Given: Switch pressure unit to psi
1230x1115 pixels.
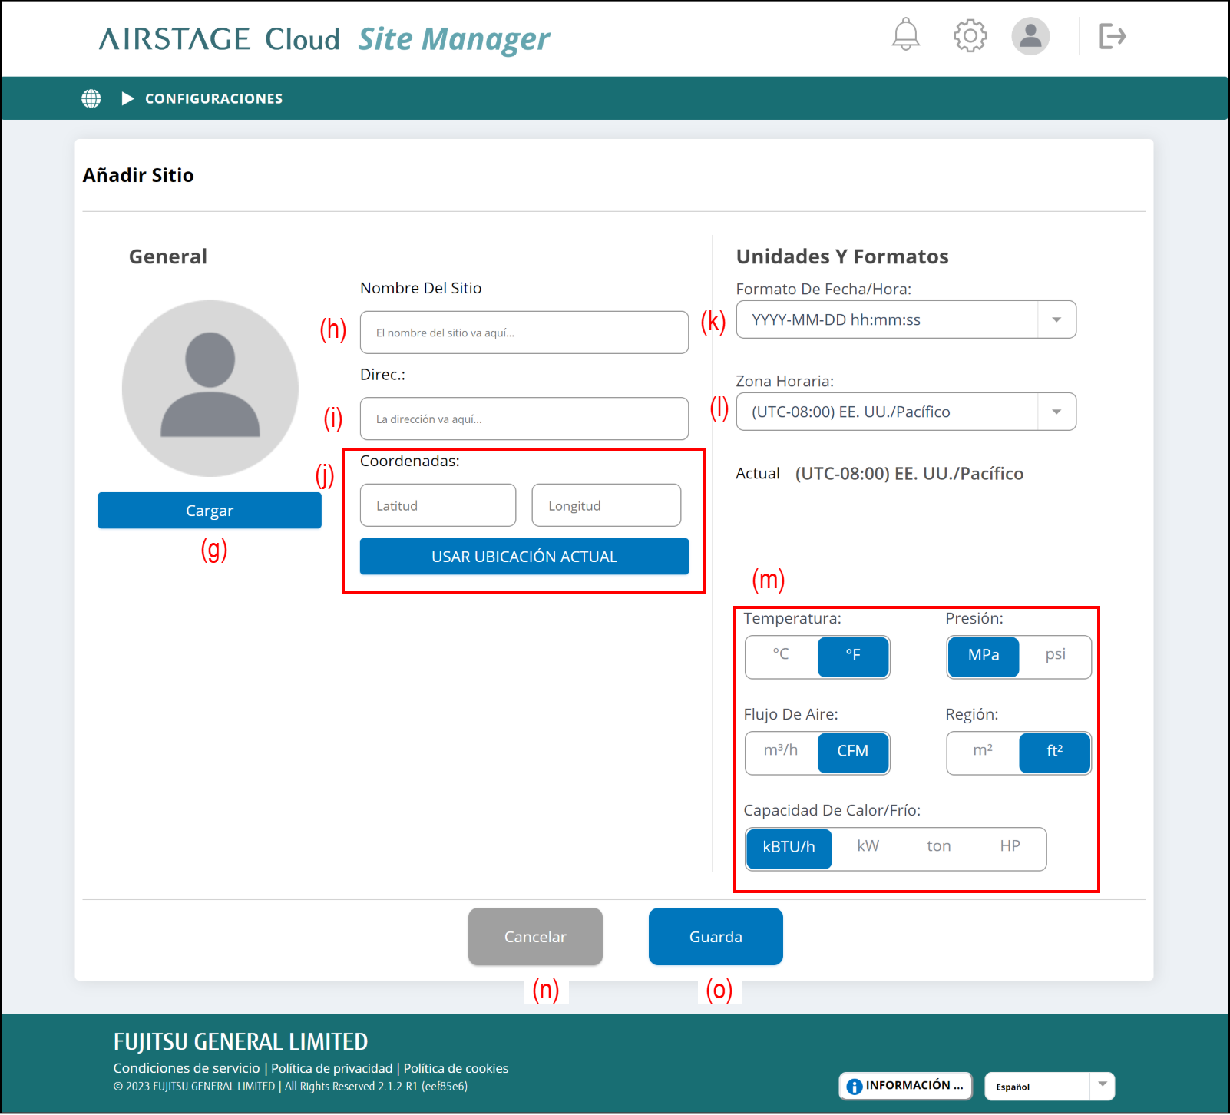Looking at the screenshot, I should pos(1055,655).
